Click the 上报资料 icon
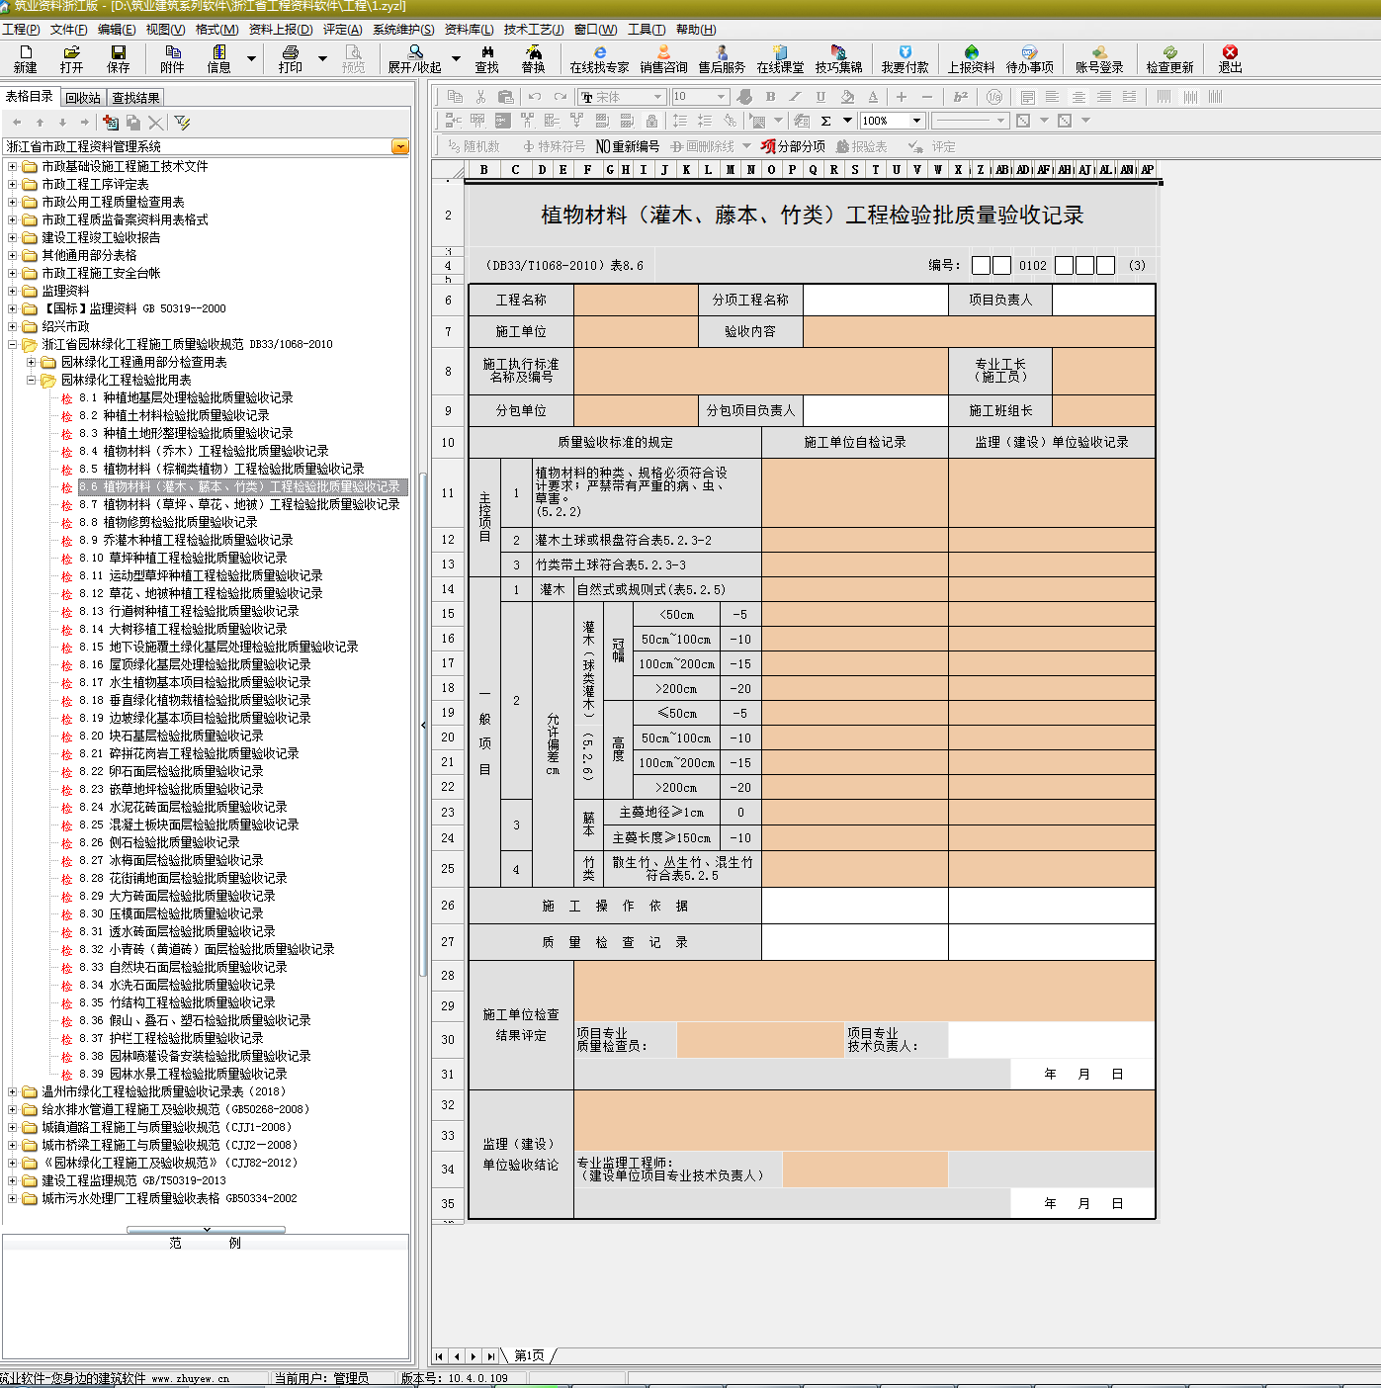The height and width of the screenshot is (1388, 1381). tap(972, 58)
